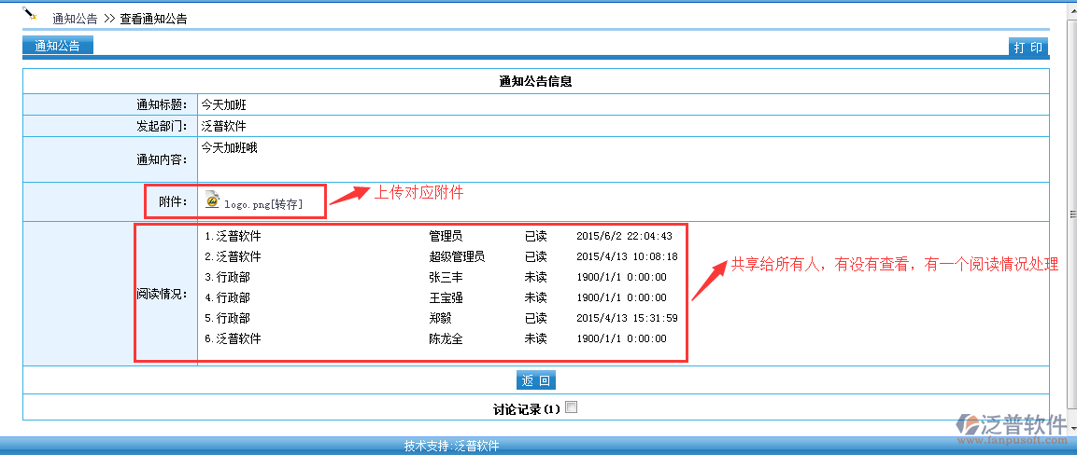The image size is (1077, 455).
Task: Click the 讨论记录 (1) label
Action: [526, 408]
